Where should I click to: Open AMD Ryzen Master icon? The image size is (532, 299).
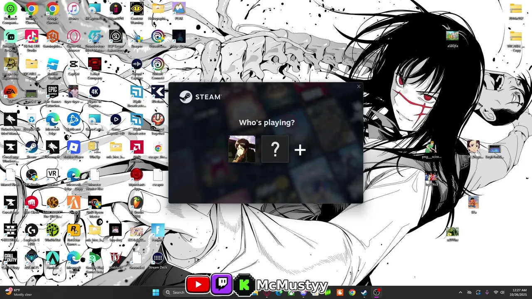(x=95, y=208)
